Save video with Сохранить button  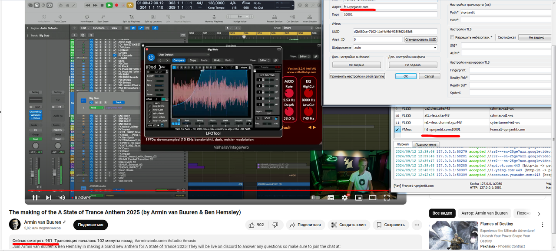point(390,225)
